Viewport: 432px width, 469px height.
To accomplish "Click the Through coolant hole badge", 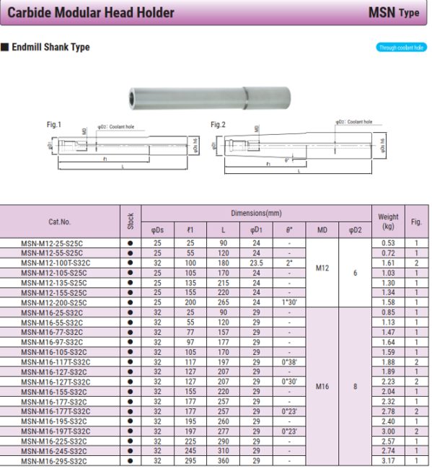I will coord(401,48).
